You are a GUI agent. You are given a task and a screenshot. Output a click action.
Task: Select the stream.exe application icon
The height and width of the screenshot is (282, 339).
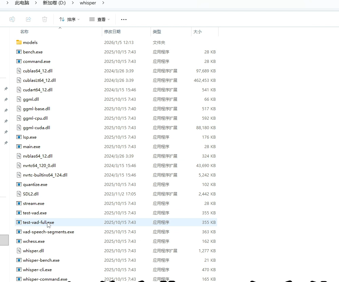click(x=19, y=203)
